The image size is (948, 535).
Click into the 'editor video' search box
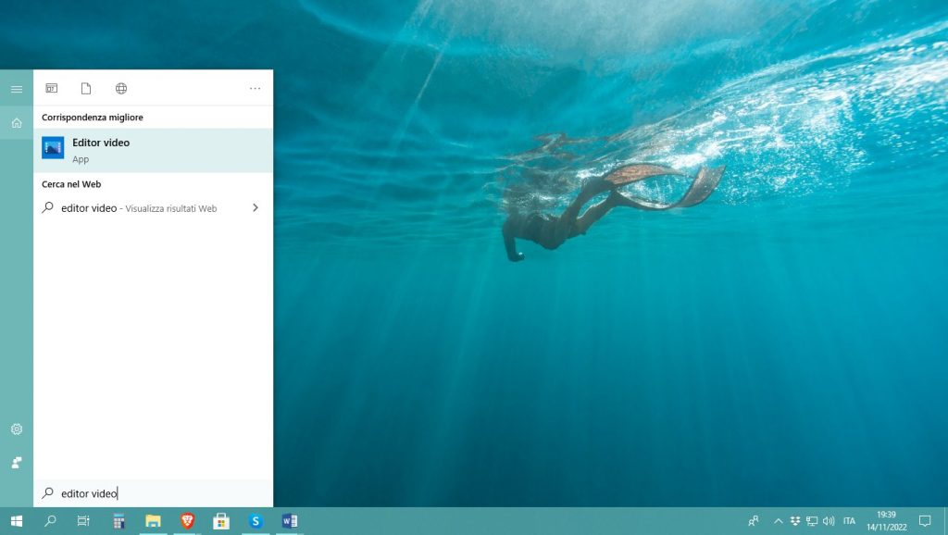tap(157, 493)
